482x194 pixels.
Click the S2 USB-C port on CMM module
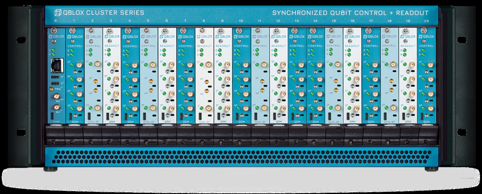point(55,83)
